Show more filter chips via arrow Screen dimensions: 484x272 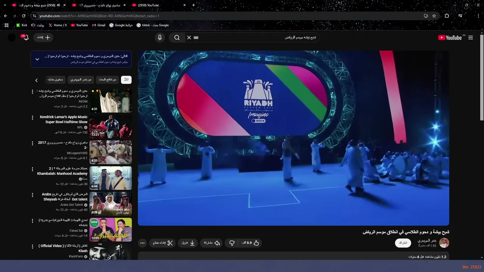[36, 80]
